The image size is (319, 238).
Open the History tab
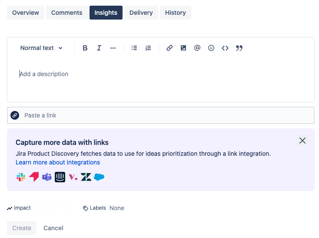click(x=176, y=13)
